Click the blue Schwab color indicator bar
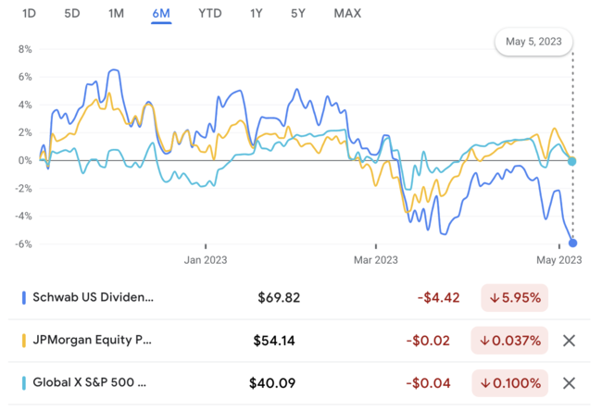602x411 pixels. coord(24,298)
